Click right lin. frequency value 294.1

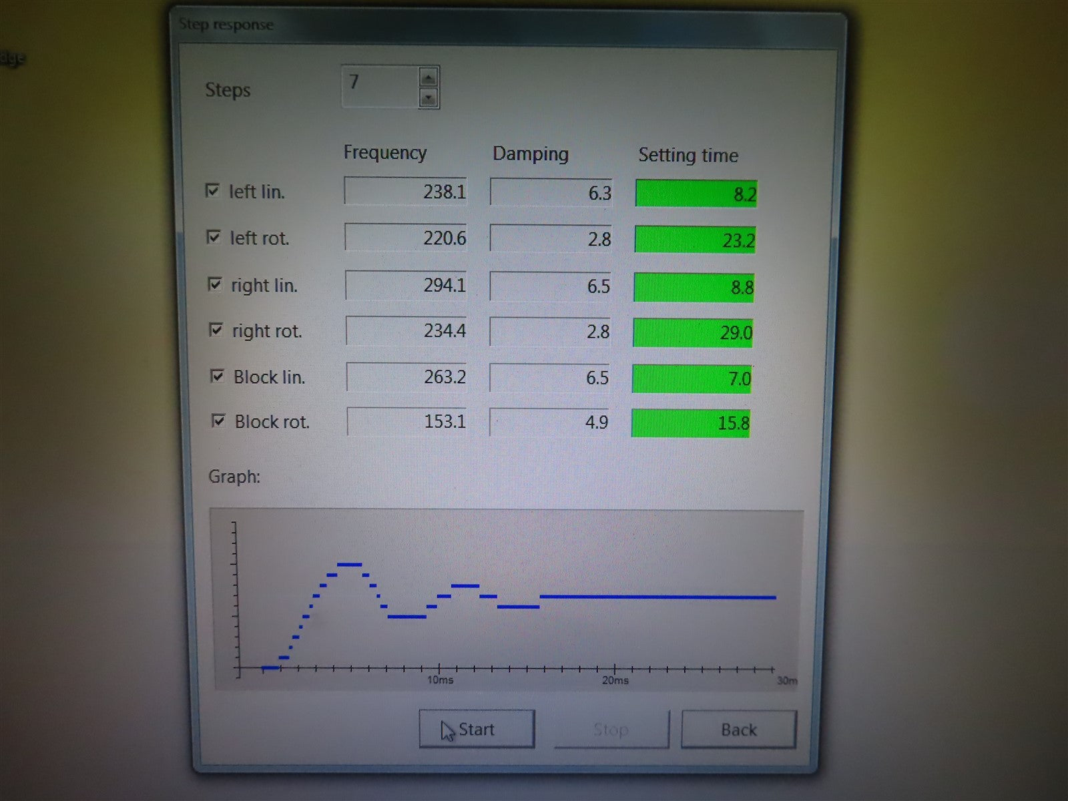click(406, 285)
